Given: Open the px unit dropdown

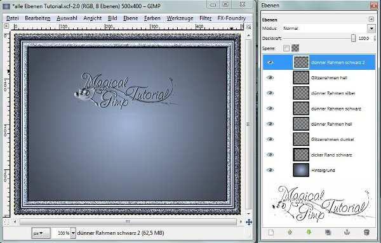Looking at the screenshot, I should pos(41,233).
